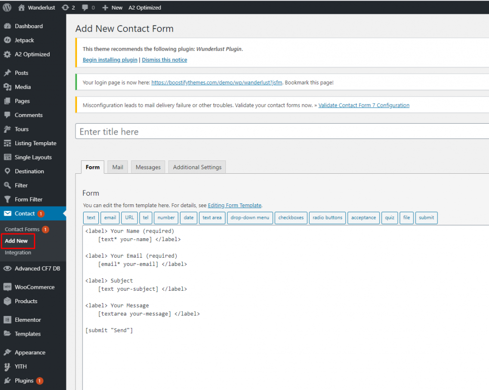Click the Contact Forms notification badge
The width and height of the screenshot is (489, 390).
[x=45, y=230]
